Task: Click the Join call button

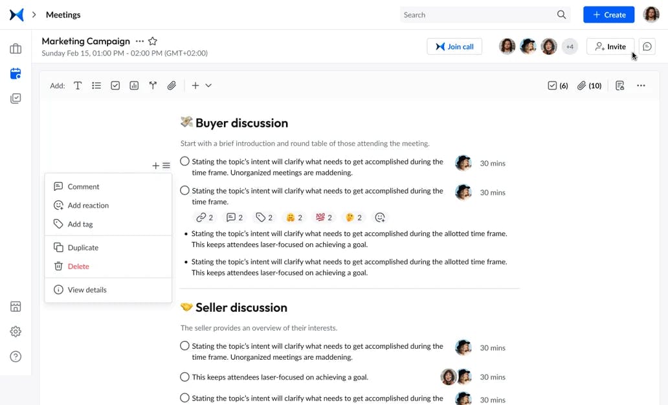Action: point(454,47)
